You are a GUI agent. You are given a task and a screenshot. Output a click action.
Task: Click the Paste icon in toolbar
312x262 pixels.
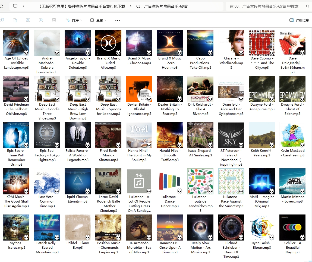point(15,20)
